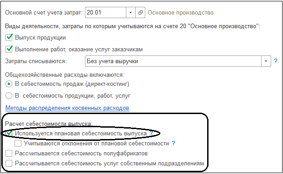This screenshot has height=174, width=283.
Task: Click the cost account field showing 20.01
Action: (x=105, y=13)
